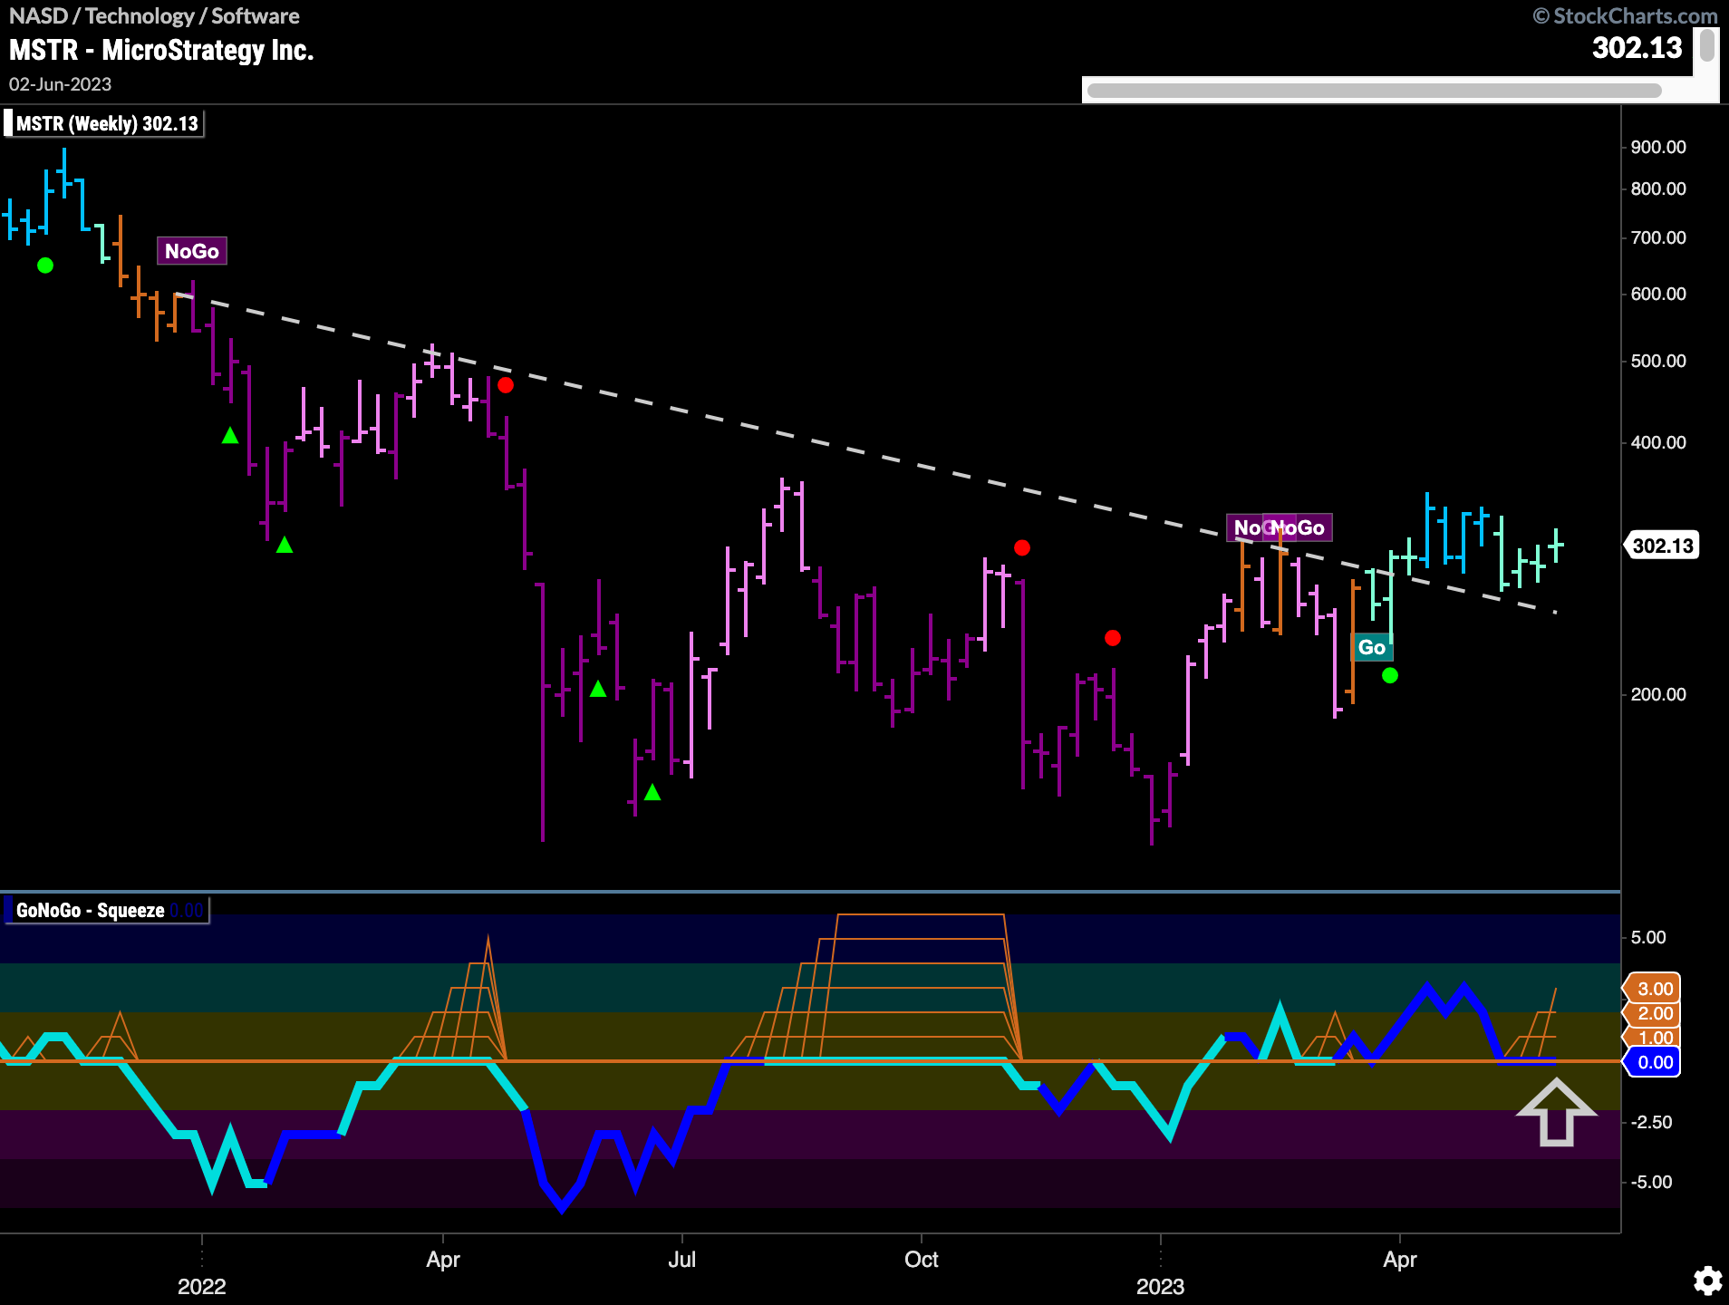The image size is (1729, 1305).
Task: Click the green circle below Go label
Action: pyautogui.click(x=1389, y=675)
